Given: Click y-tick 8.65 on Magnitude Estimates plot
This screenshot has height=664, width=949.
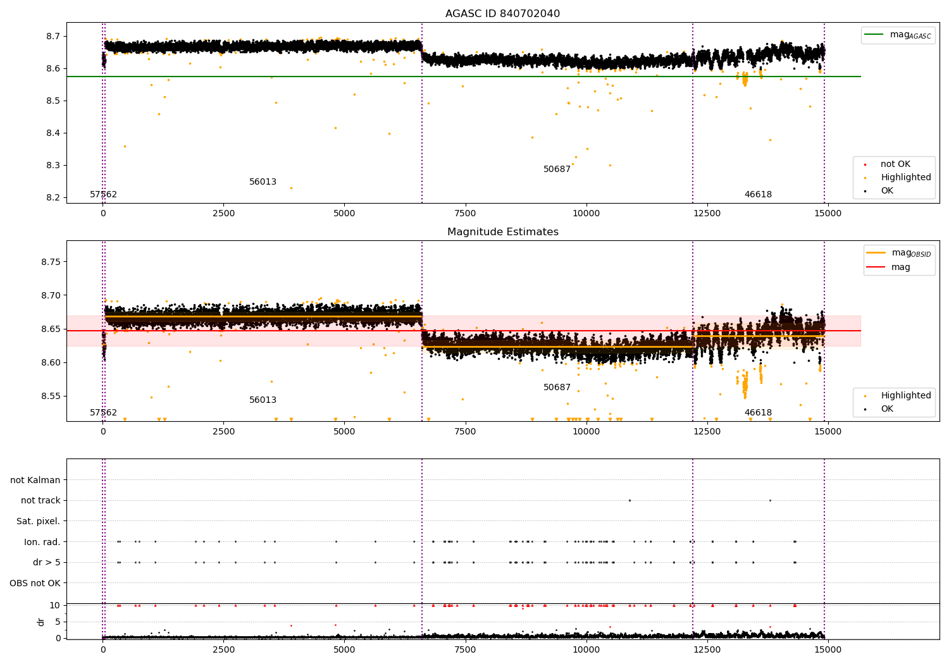Looking at the screenshot, I should [x=51, y=329].
